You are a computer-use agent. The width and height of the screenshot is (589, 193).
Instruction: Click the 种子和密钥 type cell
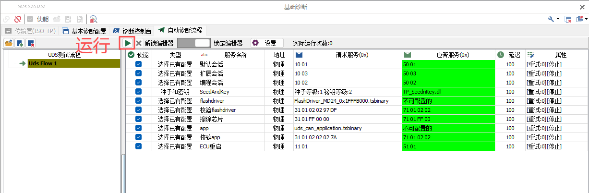[175, 91]
